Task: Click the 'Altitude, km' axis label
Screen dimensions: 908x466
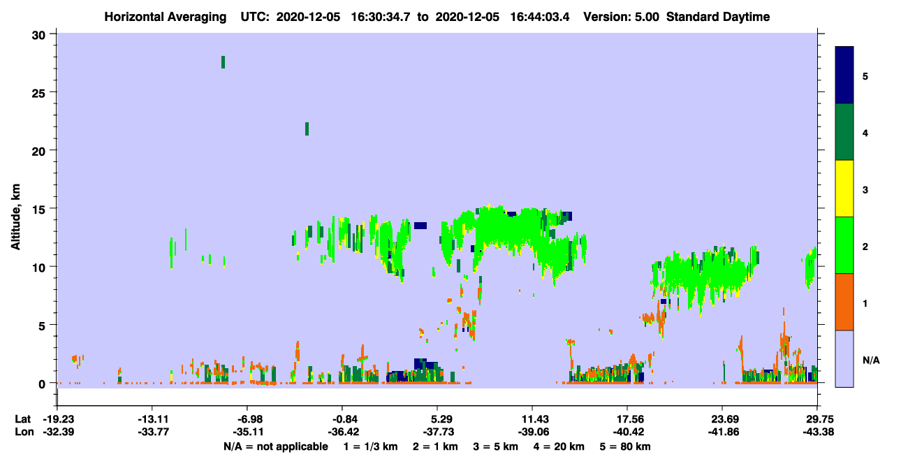Action: coord(15,217)
